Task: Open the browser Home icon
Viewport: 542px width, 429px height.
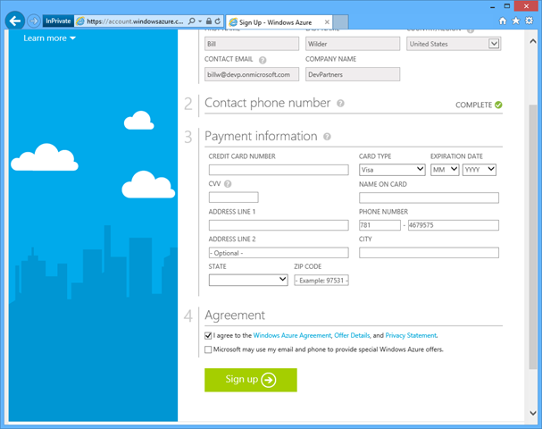Action: [x=503, y=20]
